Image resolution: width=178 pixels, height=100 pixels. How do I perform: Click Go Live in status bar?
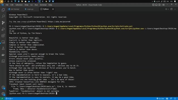160,99
